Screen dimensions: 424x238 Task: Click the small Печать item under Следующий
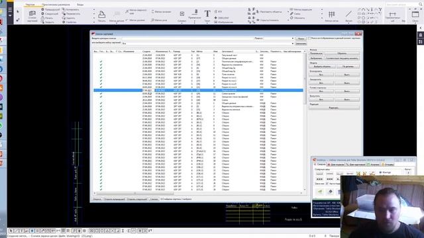click(x=47, y=18)
